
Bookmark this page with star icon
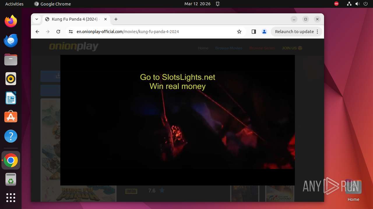coord(239,32)
